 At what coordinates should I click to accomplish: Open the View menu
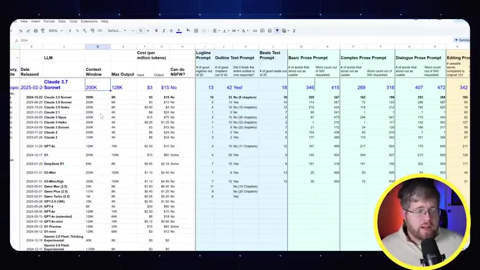[24, 21]
